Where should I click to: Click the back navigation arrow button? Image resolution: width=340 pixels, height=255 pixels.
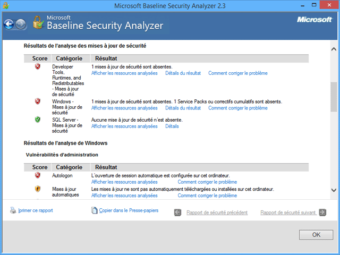click(9, 24)
